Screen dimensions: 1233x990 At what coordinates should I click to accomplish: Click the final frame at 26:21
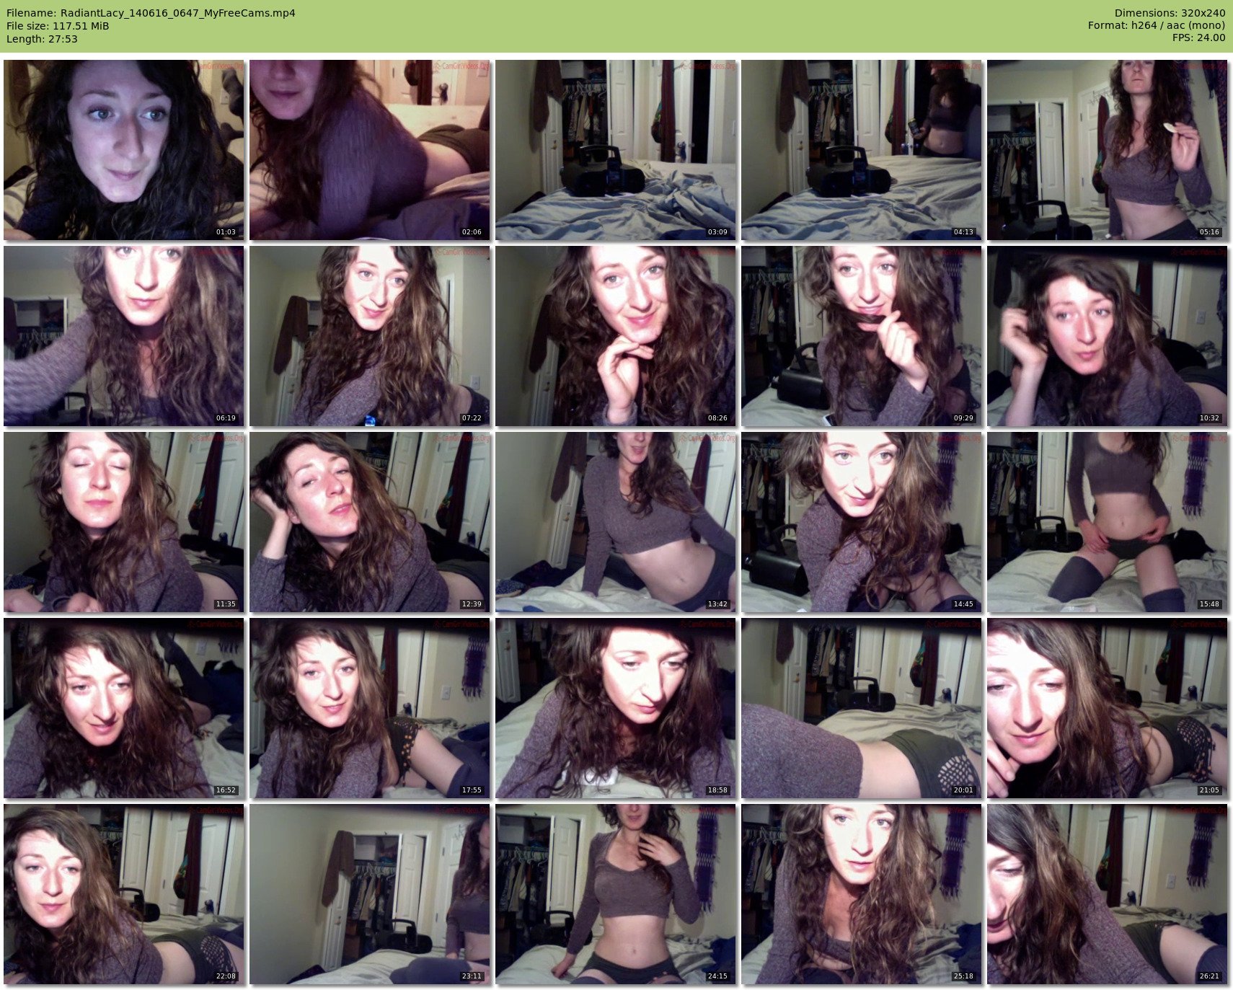pyautogui.click(x=1108, y=894)
